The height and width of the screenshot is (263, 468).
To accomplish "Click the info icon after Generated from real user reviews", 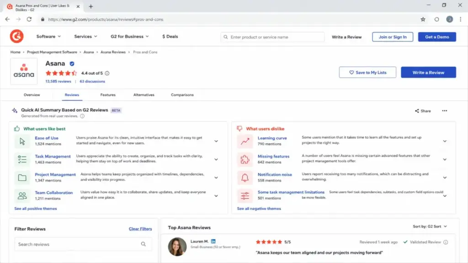I will pos(82,116).
